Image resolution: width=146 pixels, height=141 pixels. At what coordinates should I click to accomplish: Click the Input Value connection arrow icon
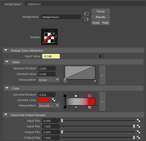(x=101, y=56)
